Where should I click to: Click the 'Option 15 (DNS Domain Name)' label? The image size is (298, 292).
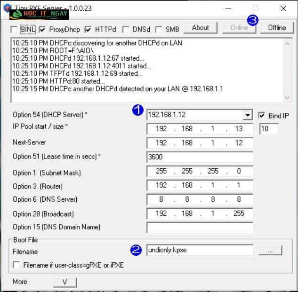(x=56, y=227)
